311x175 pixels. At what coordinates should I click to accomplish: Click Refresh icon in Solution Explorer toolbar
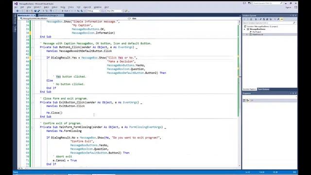coord(264,19)
